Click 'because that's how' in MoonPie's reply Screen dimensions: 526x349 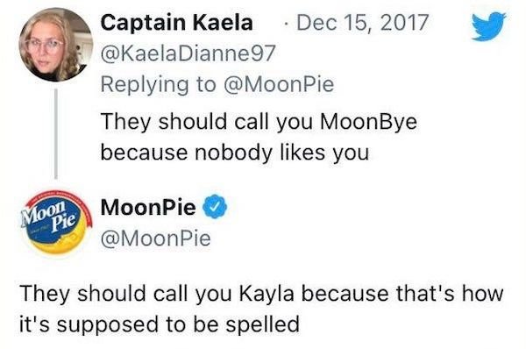[x=402, y=293]
